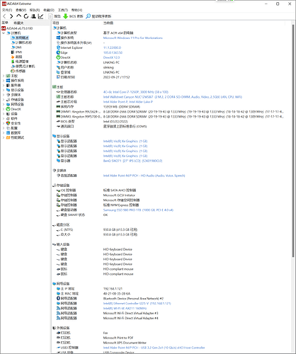This screenshot has width=296, height=354.
Task: Click the user silhouette toolbar icon
Action: click(33, 16)
